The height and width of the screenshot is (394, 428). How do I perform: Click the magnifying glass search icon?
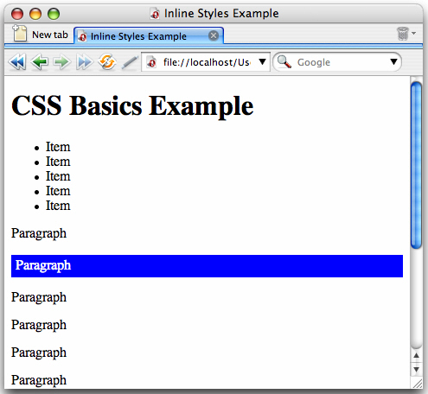[284, 61]
